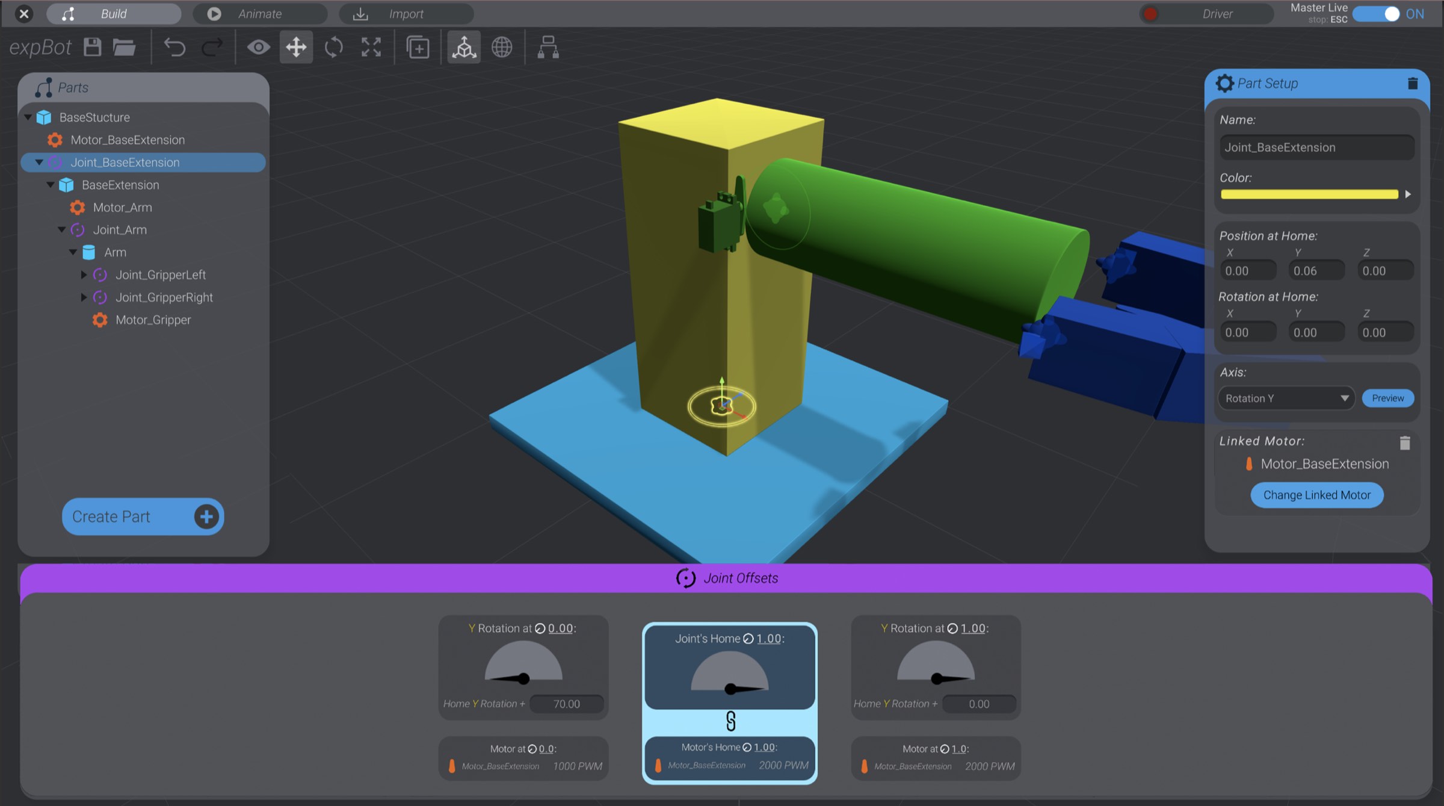
Task: Activate the Scale tool
Action: click(371, 47)
